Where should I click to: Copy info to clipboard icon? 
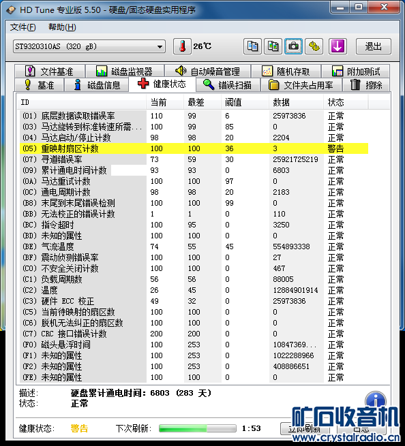(252, 46)
